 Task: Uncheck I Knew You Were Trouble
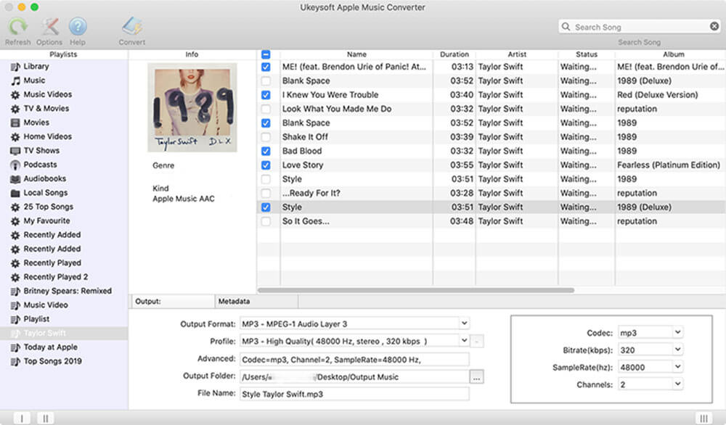click(266, 95)
